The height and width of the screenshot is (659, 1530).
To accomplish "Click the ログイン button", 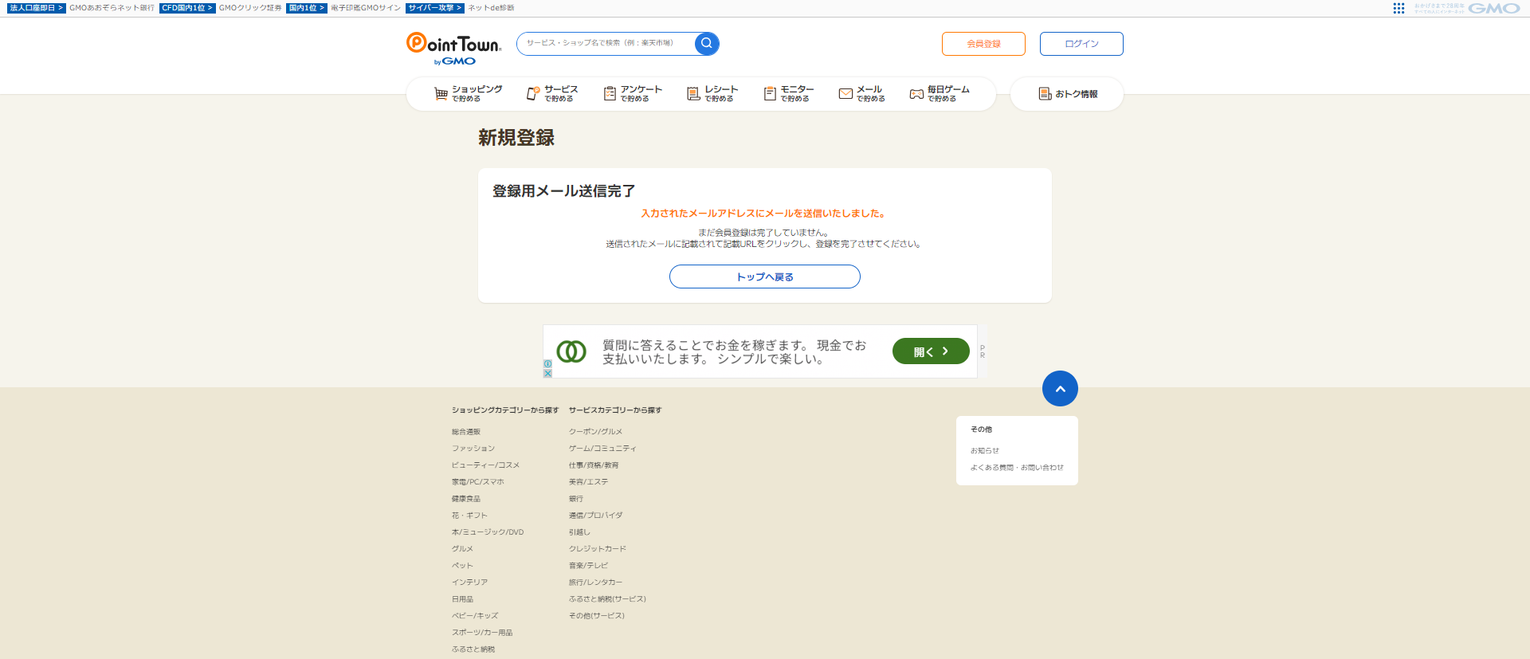I will pos(1081,44).
